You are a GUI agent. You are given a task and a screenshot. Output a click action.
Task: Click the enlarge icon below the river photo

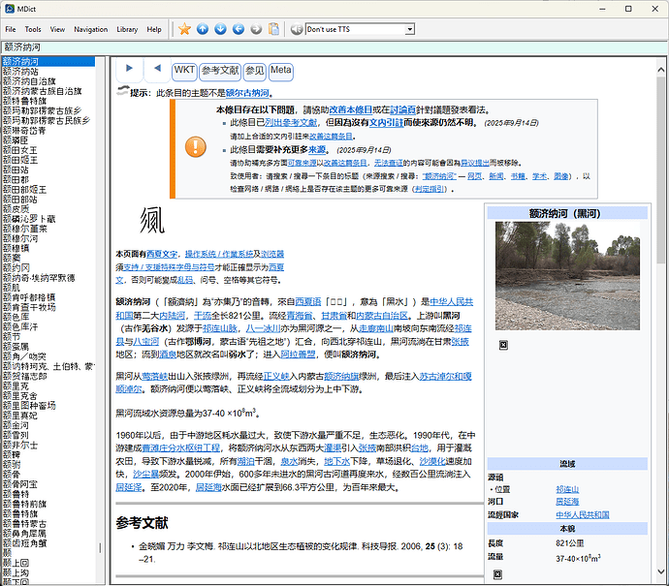click(x=503, y=345)
